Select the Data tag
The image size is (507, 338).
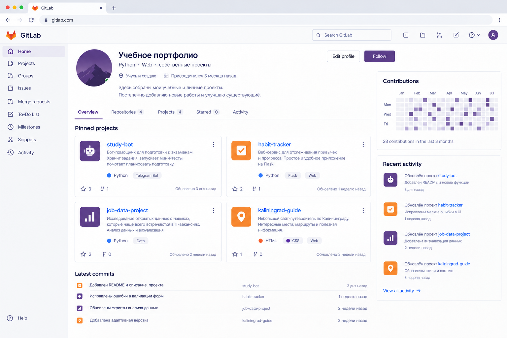tap(141, 241)
